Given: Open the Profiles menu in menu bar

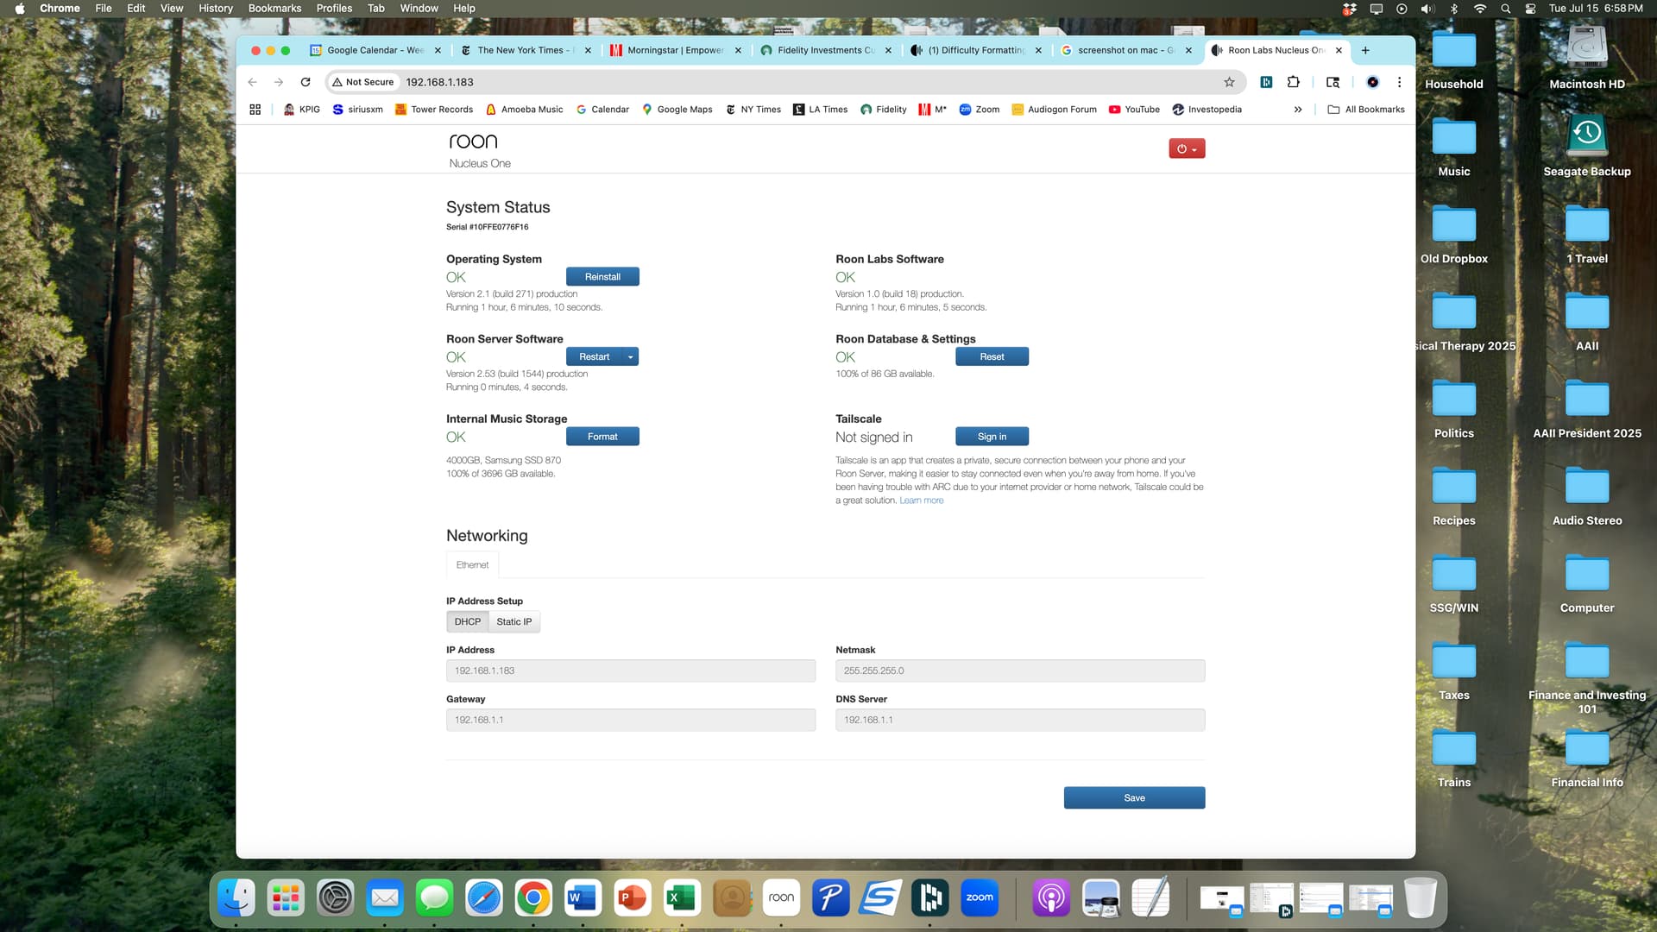Looking at the screenshot, I should point(334,9).
